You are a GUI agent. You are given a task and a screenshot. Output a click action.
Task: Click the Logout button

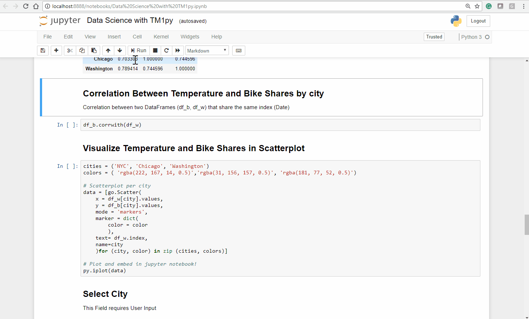478,21
